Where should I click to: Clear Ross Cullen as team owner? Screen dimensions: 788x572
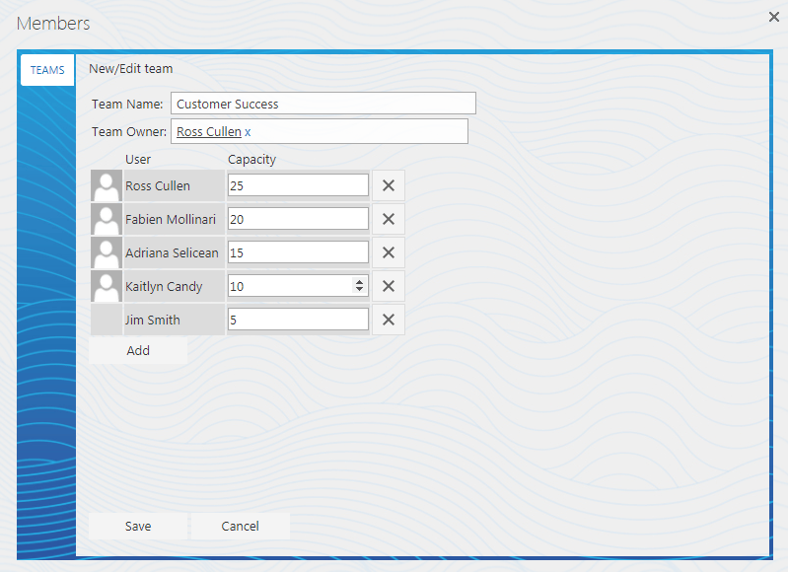click(x=248, y=132)
